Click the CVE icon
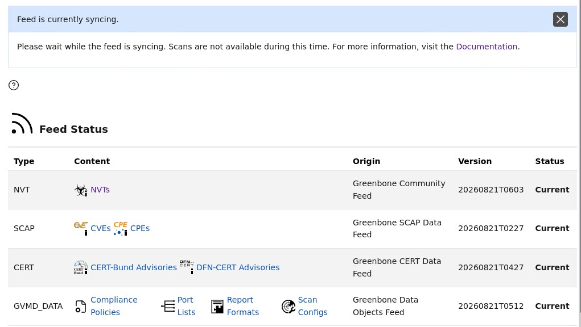 pyautogui.click(x=81, y=228)
